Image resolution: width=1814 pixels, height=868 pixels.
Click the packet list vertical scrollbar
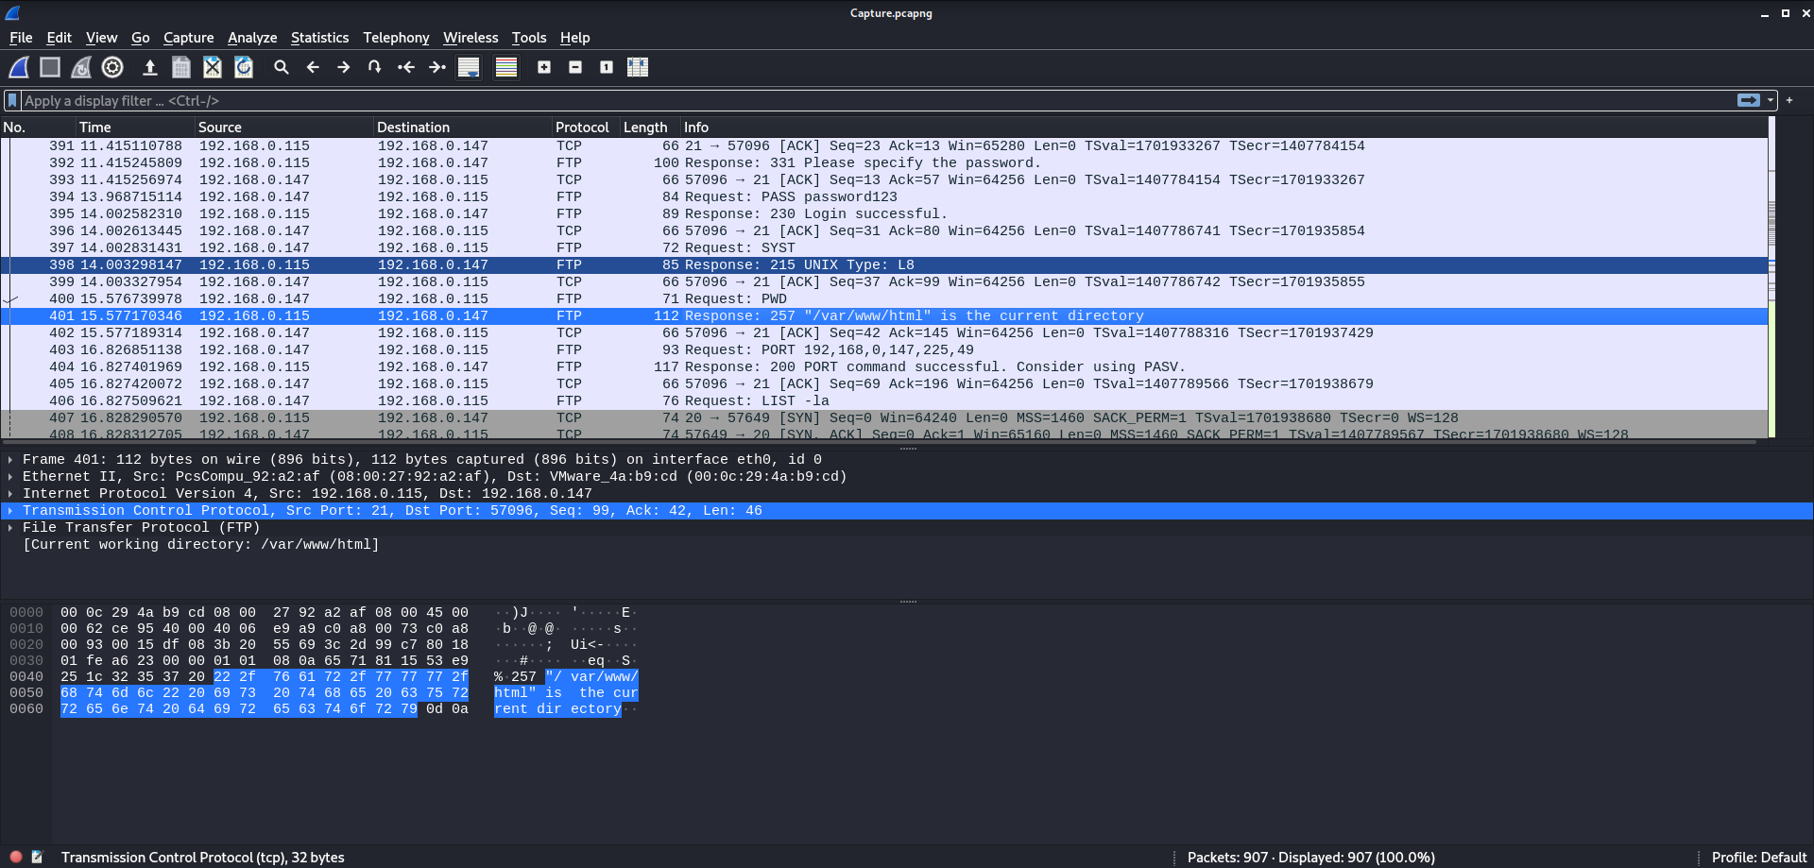[x=1771, y=278]
